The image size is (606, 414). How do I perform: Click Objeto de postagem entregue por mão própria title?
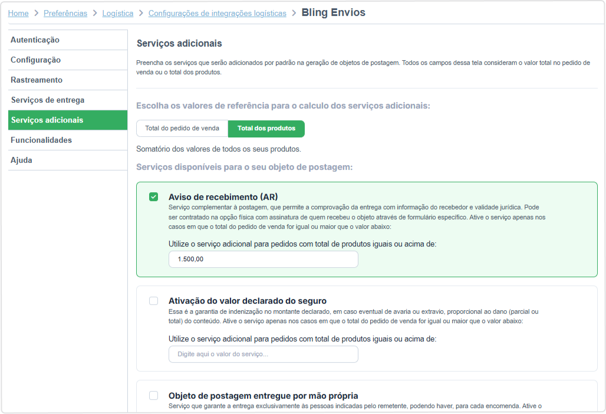pos(263,396)
